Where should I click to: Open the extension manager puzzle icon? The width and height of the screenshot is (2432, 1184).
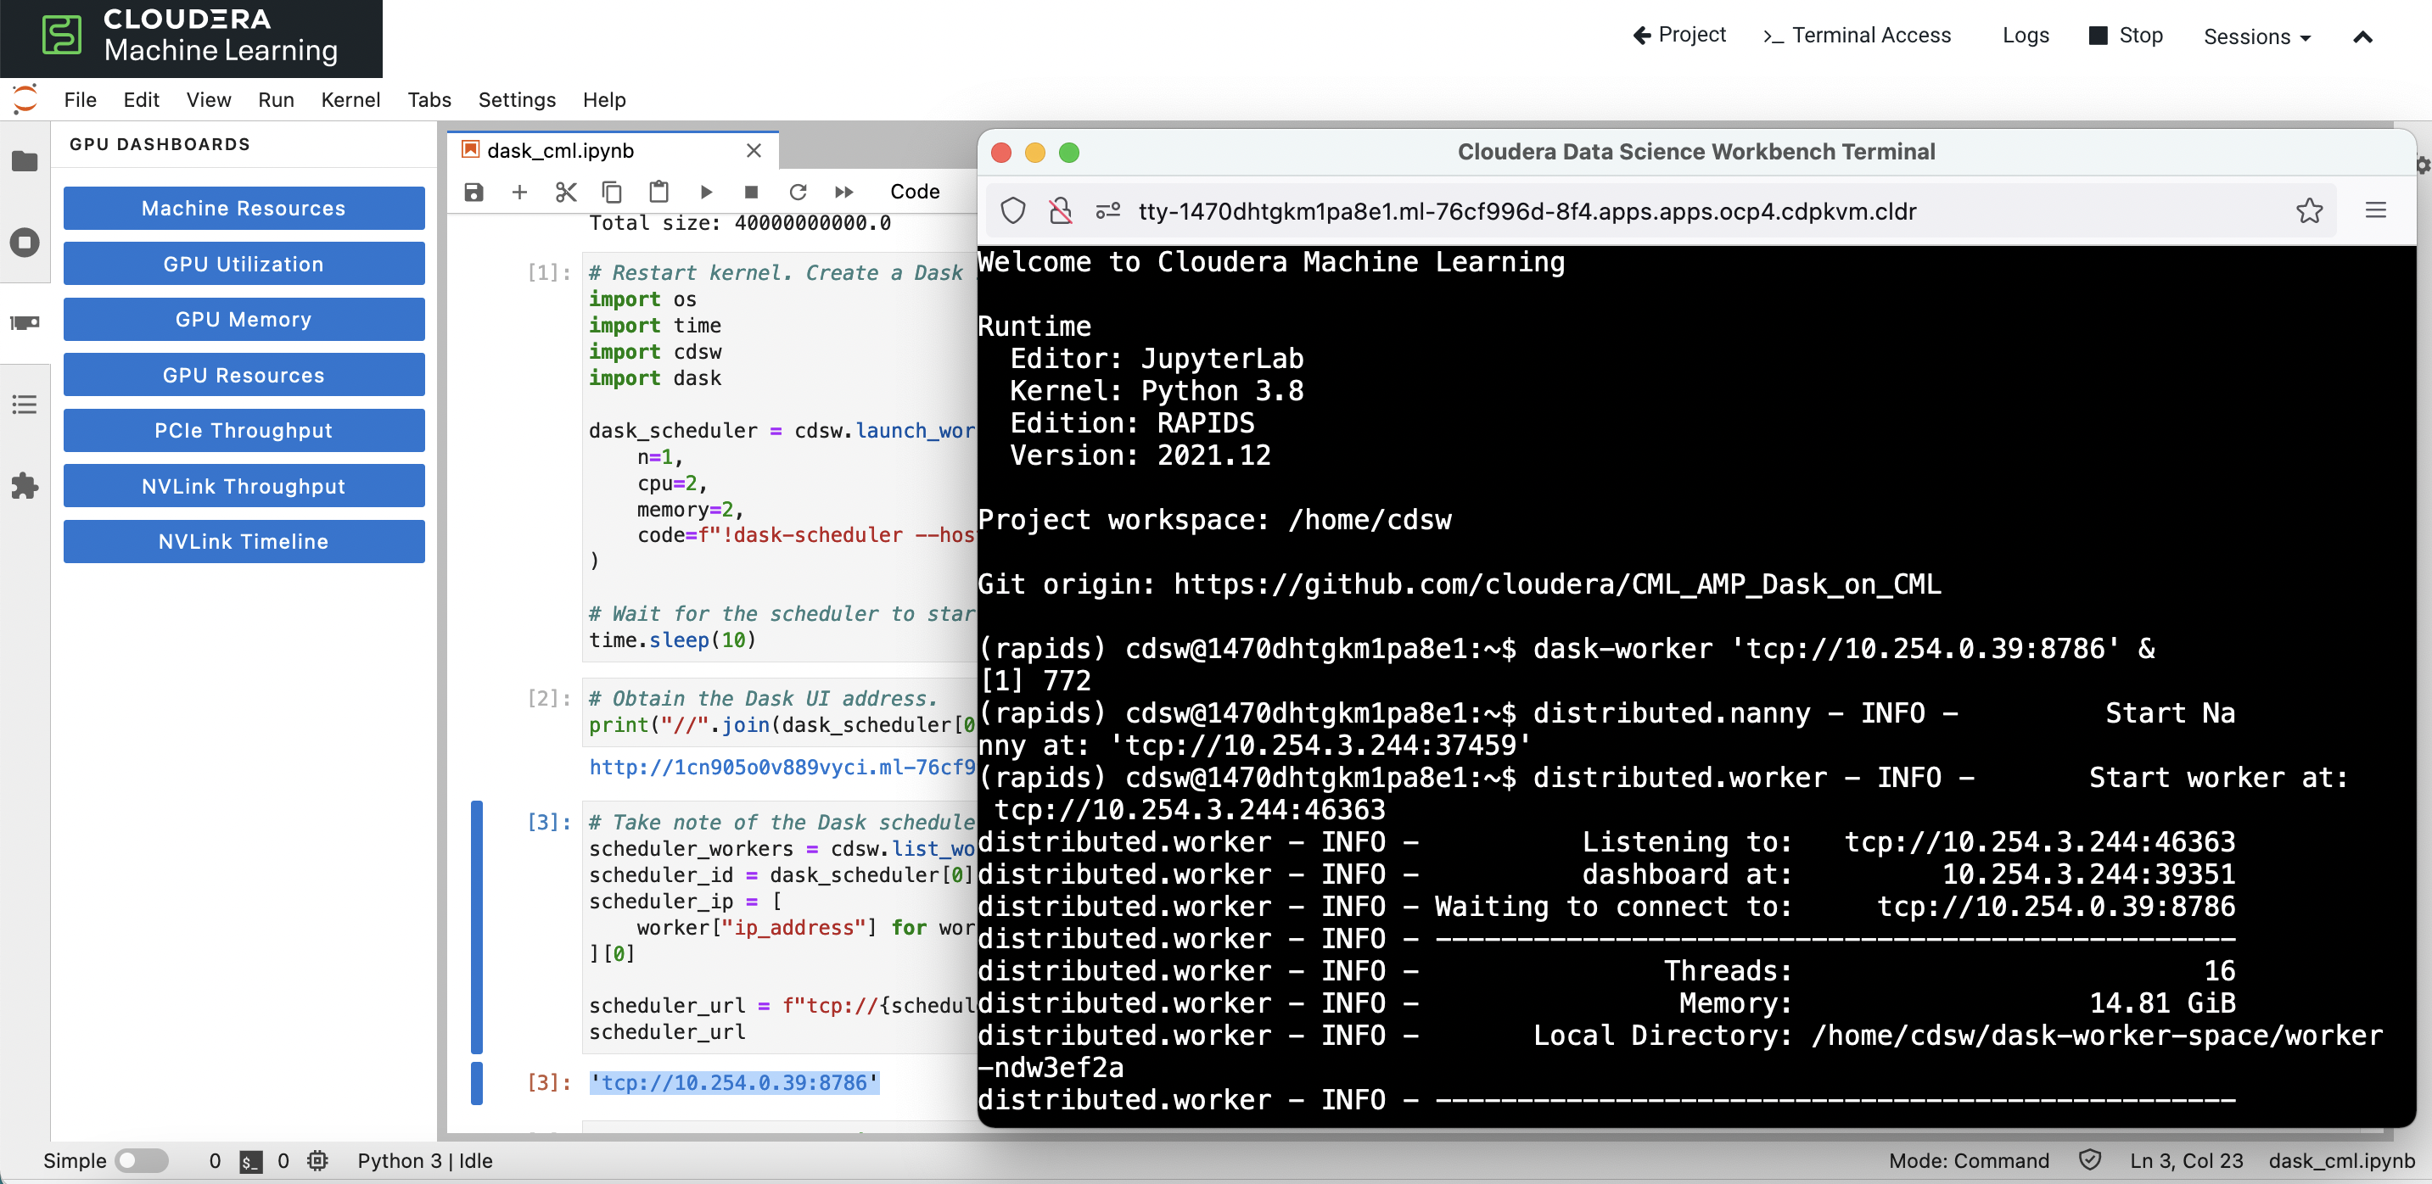(25, 485)
